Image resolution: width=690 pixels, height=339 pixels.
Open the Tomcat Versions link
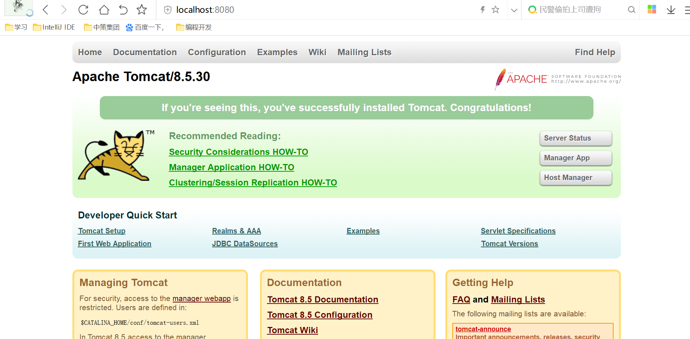509,244
